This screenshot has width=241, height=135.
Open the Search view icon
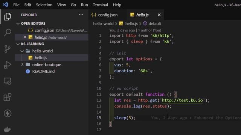pos(7,33)
